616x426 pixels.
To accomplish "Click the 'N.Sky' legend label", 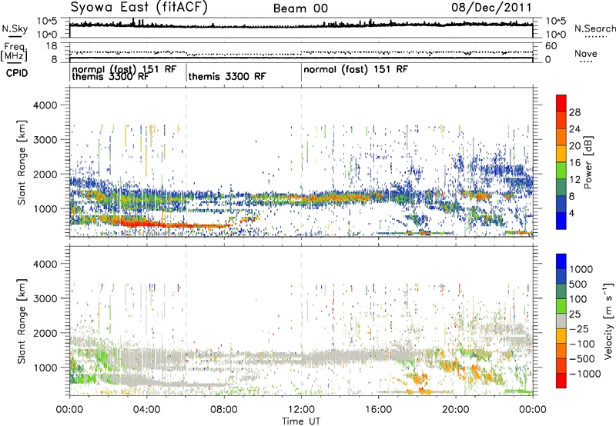I will [15, 28].
